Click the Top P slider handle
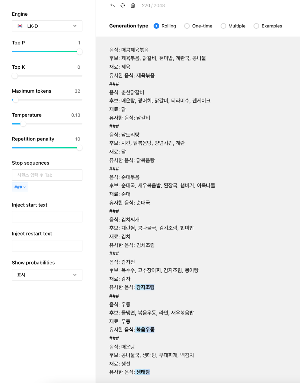 80,52
